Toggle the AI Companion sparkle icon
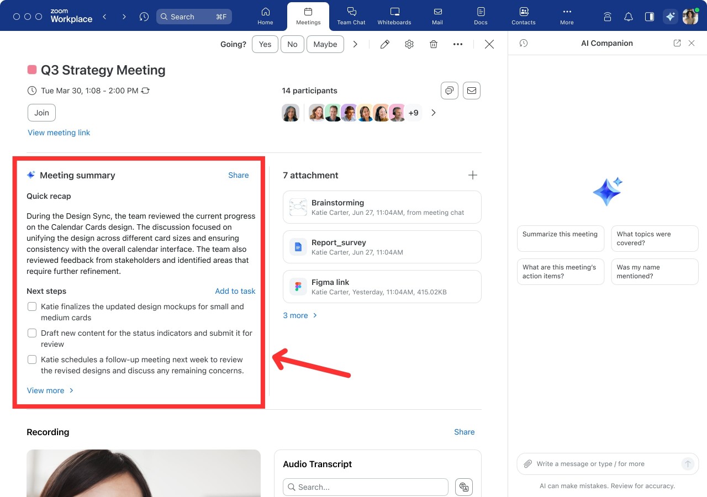The width and height of the screenshot is (707, 497). (670, 17)
